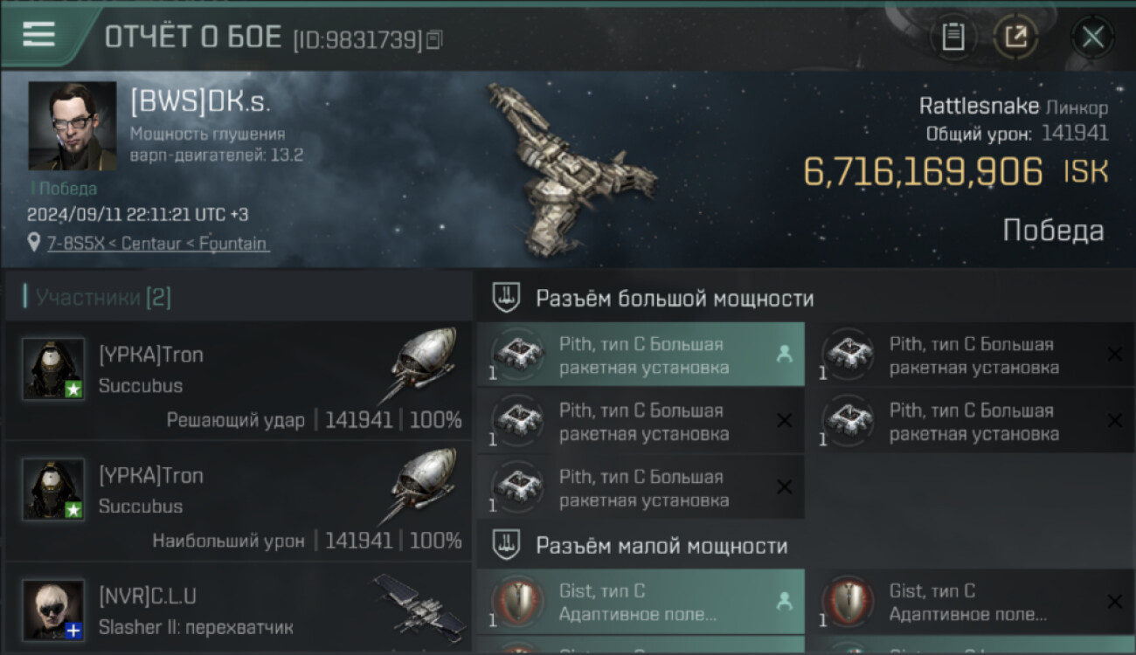This screenshot has width=1136, height=655.
Task: Click the X mark on the top-right Pith launcher
Action: pos(1114,355)
